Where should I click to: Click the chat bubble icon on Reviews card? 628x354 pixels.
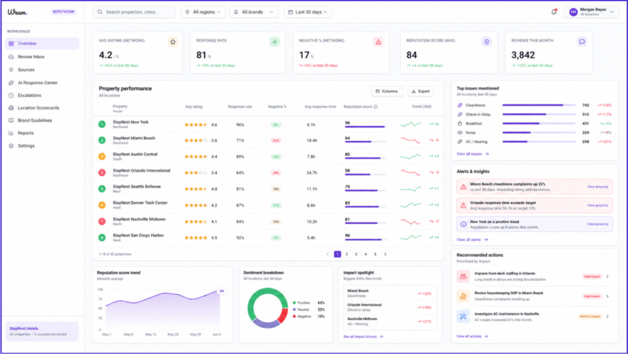pyautogui.click(x=582, y=42)
